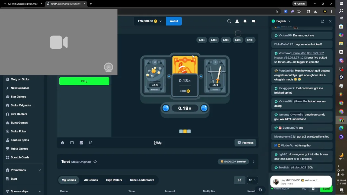
Task: Expand the Lomnan 5,000.00 winner arrow
Action: [253, 162]
